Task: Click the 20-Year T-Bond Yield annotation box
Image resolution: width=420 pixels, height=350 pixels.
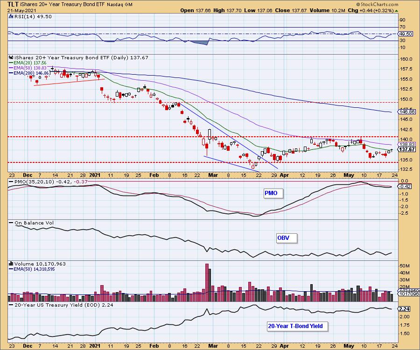Action: click(298, 327)
